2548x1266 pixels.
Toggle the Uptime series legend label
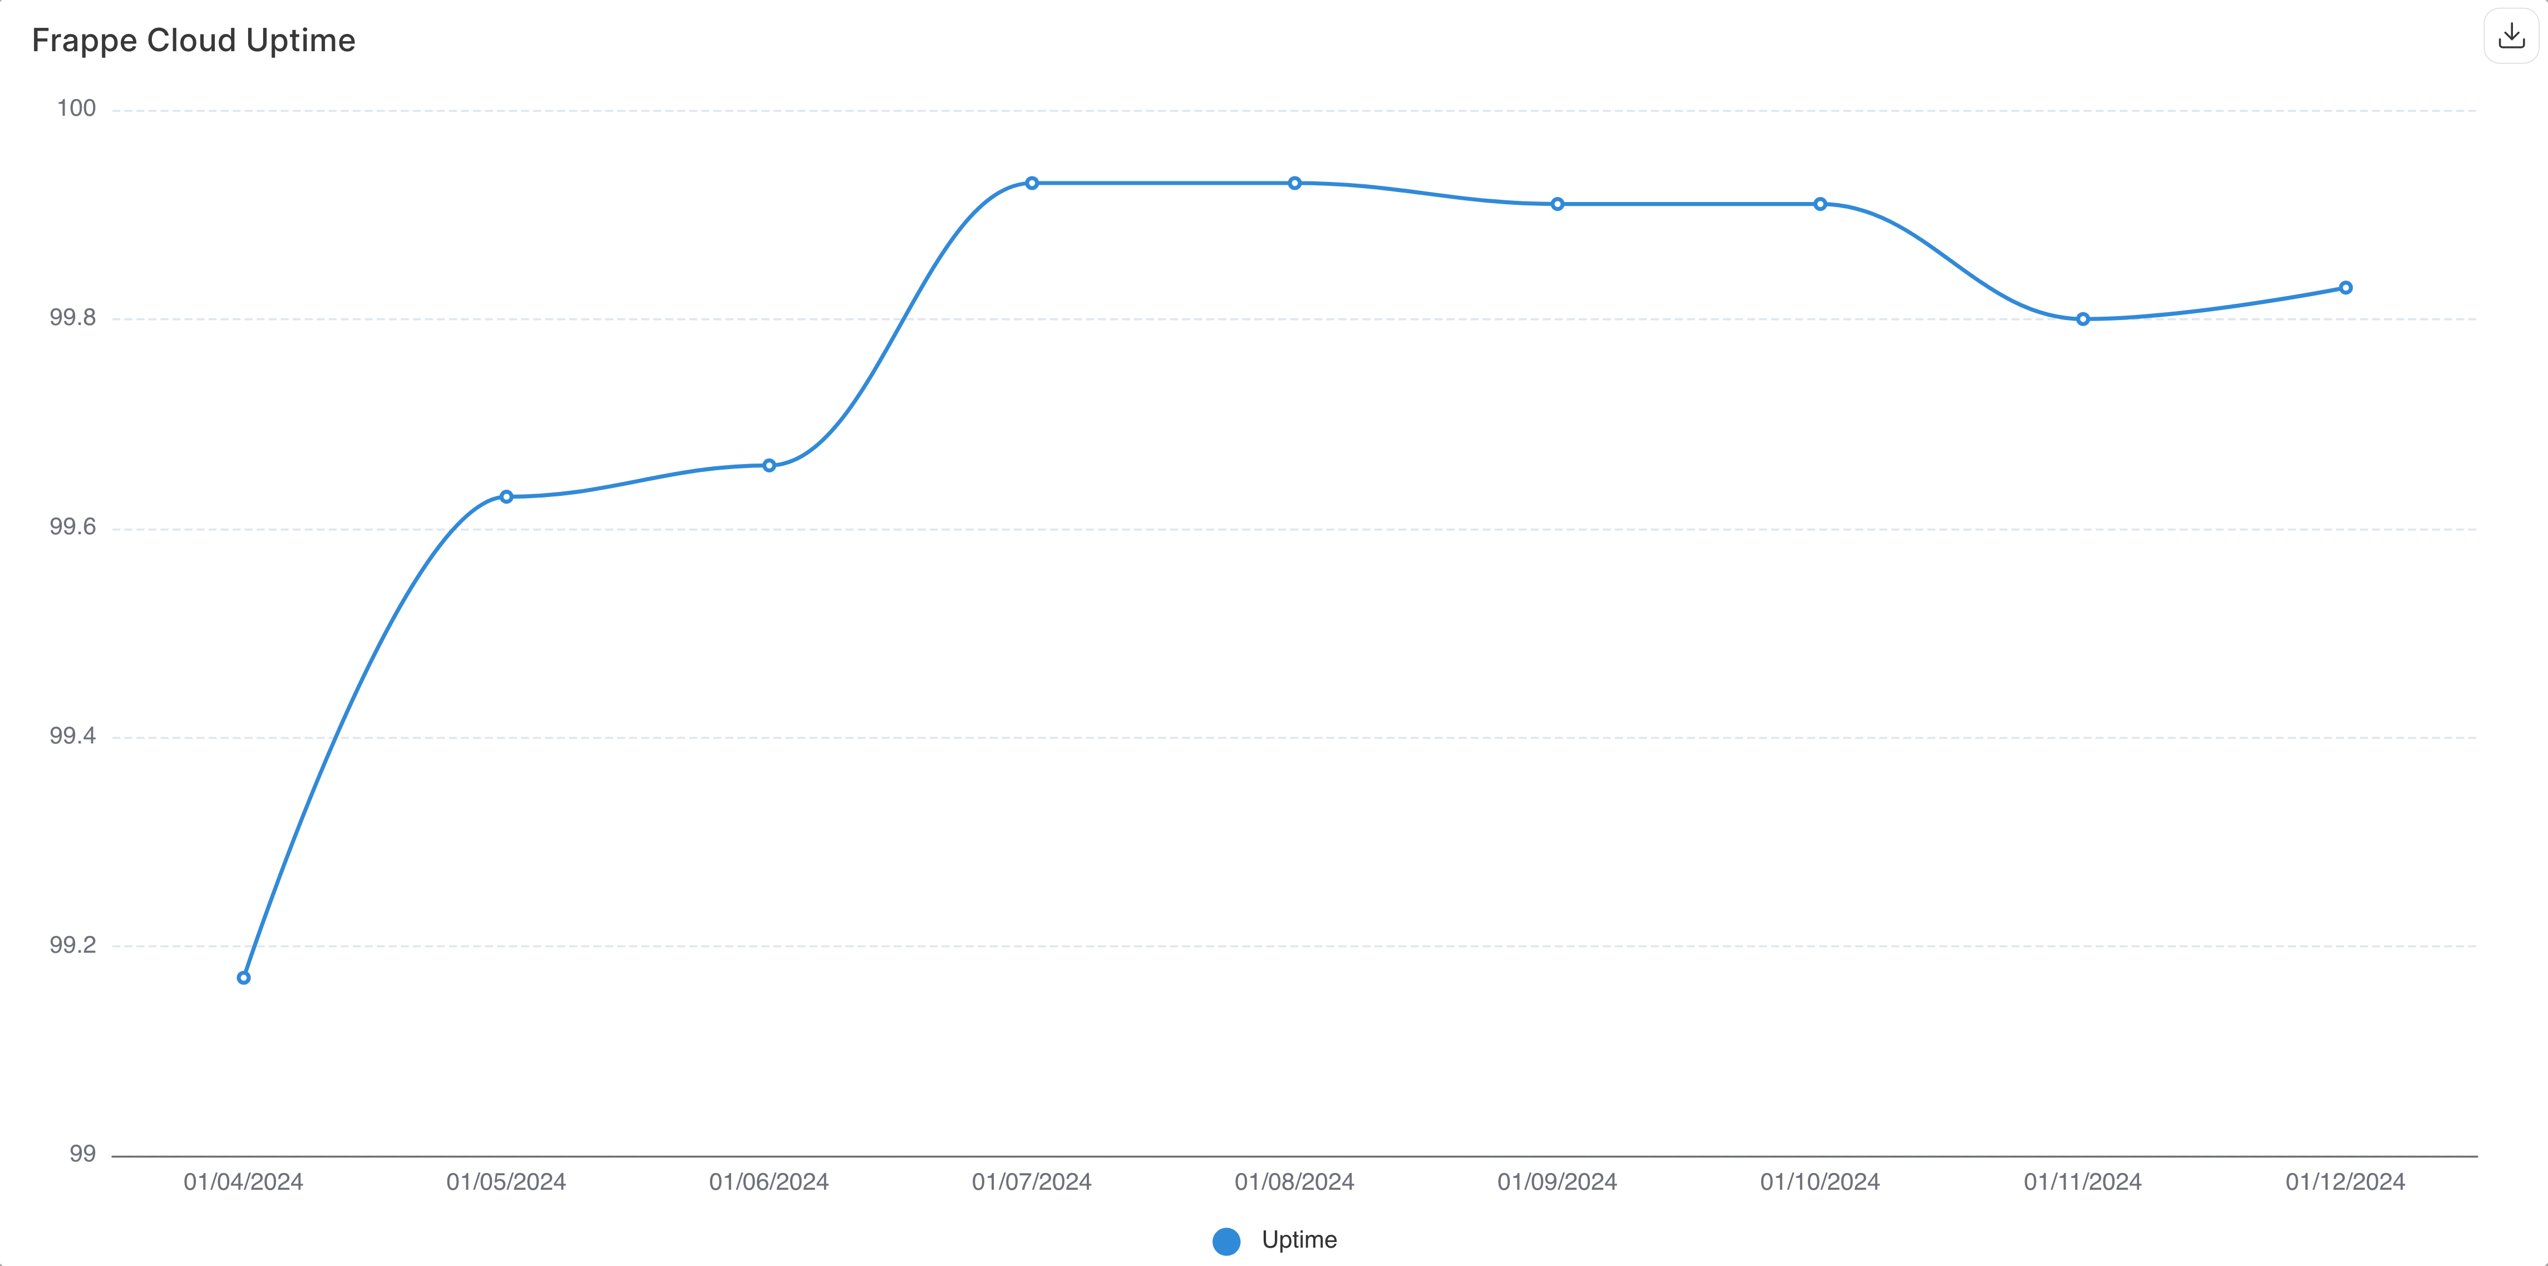tap(1299, 1239)
